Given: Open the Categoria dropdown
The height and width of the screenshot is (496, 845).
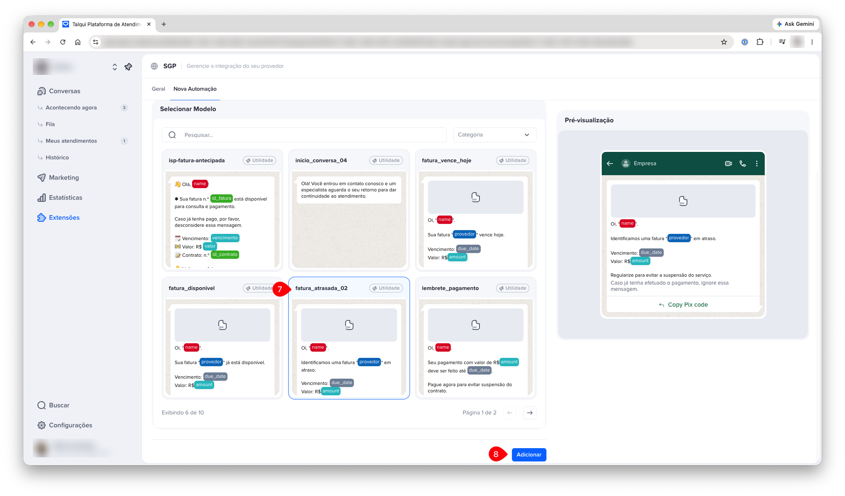Looking at the screenshot, I should [x=494, y=135].
